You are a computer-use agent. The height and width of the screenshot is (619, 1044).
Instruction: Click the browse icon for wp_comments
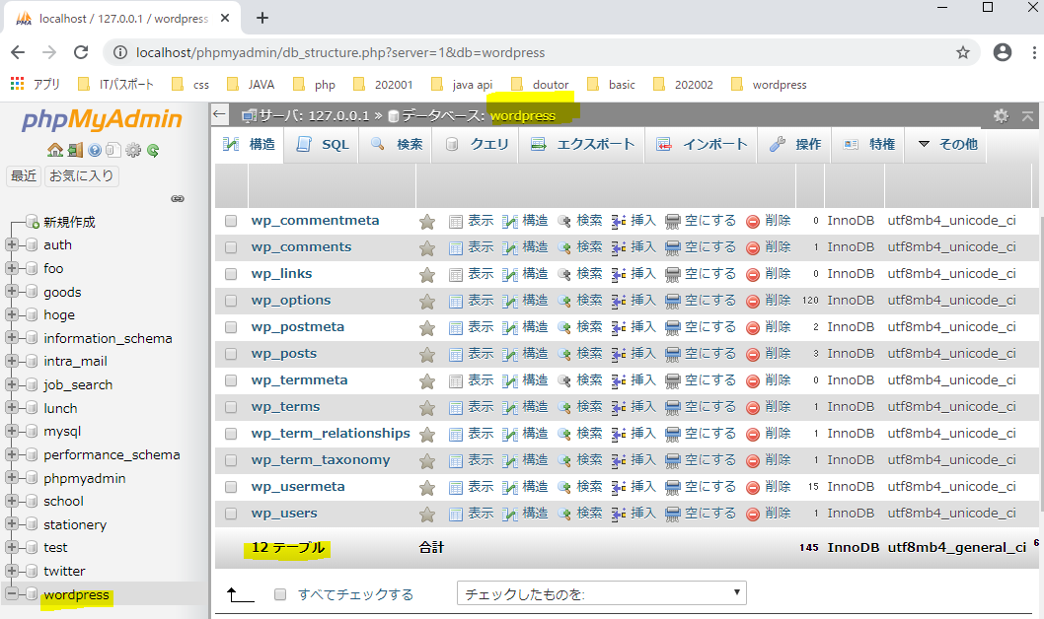456,248
